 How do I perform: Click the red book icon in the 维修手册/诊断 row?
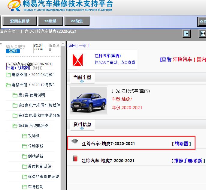click(75, 159)
